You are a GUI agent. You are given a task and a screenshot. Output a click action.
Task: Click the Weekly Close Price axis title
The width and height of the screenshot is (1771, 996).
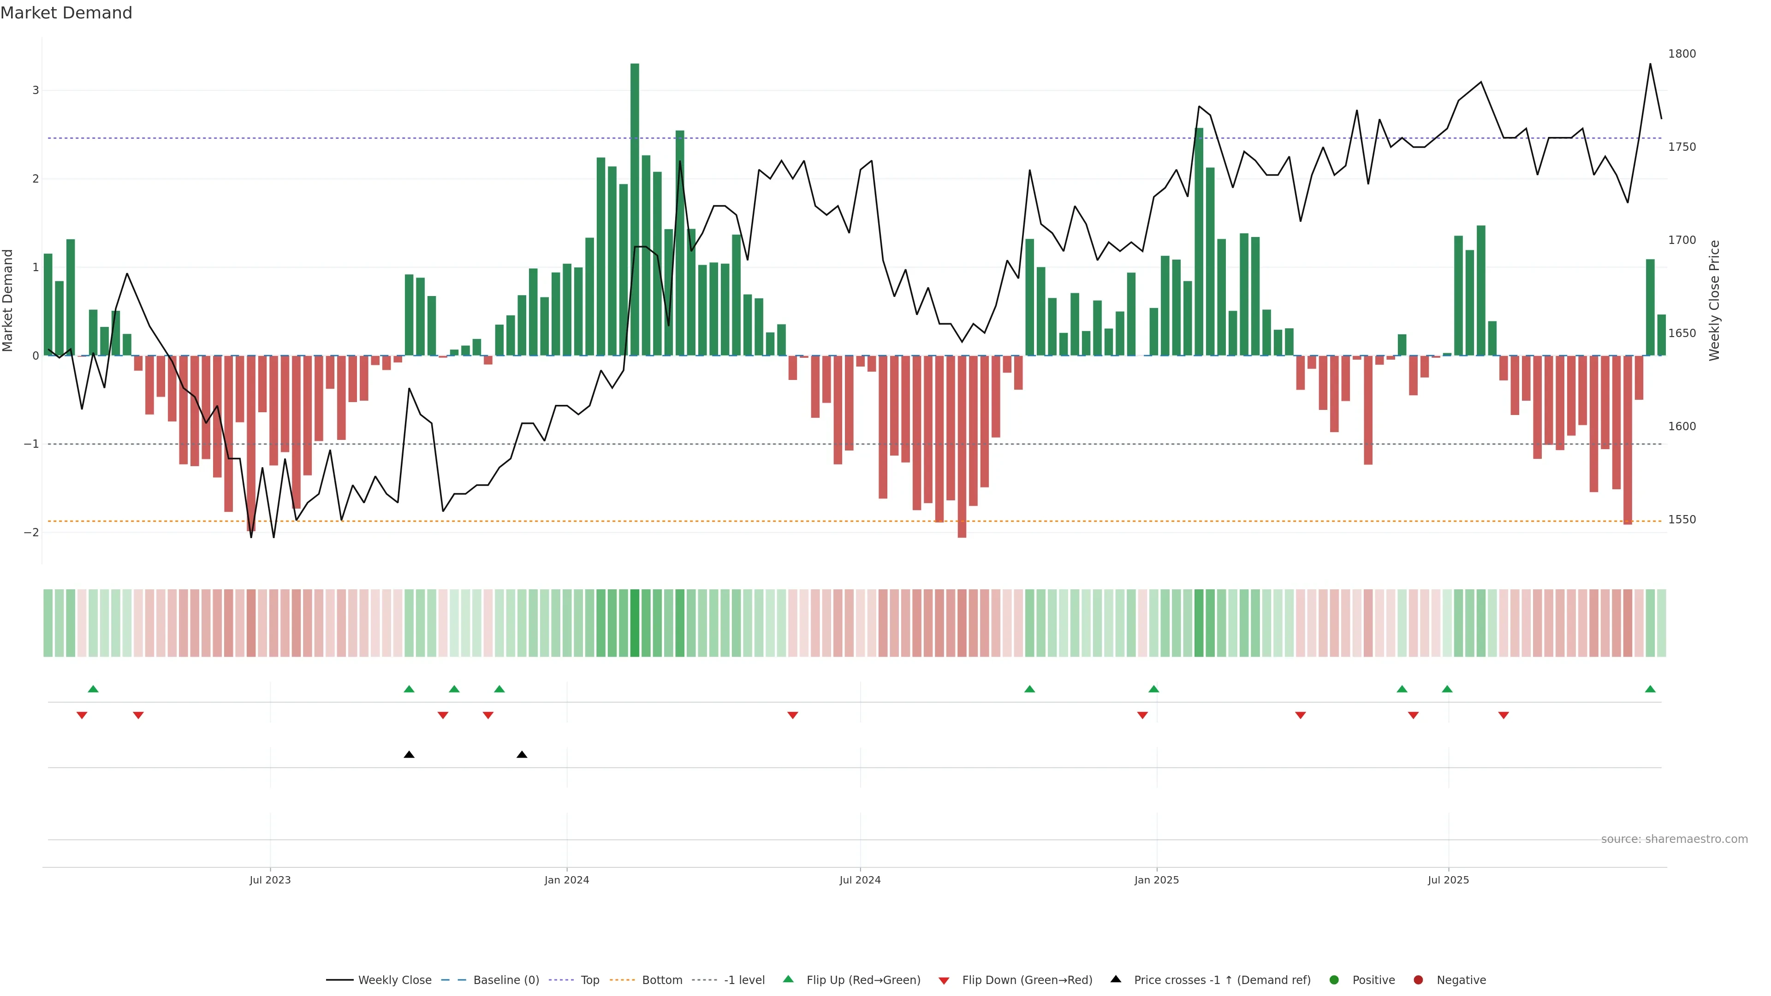[1714, 300]
